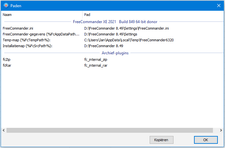Close the Paden dialog window
Screen dimensions: 225x148
point(219,6)
